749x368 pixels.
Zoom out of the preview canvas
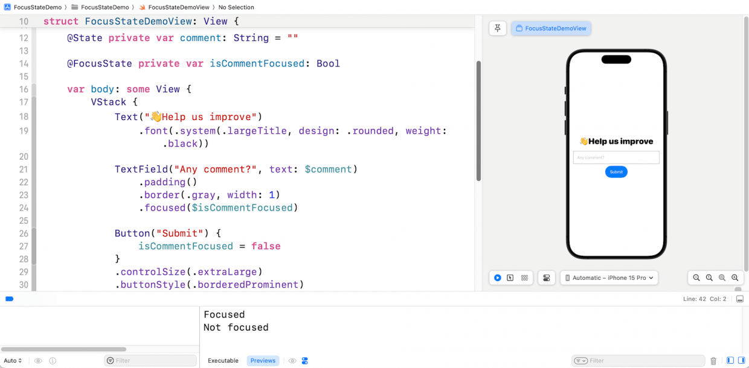696,278
